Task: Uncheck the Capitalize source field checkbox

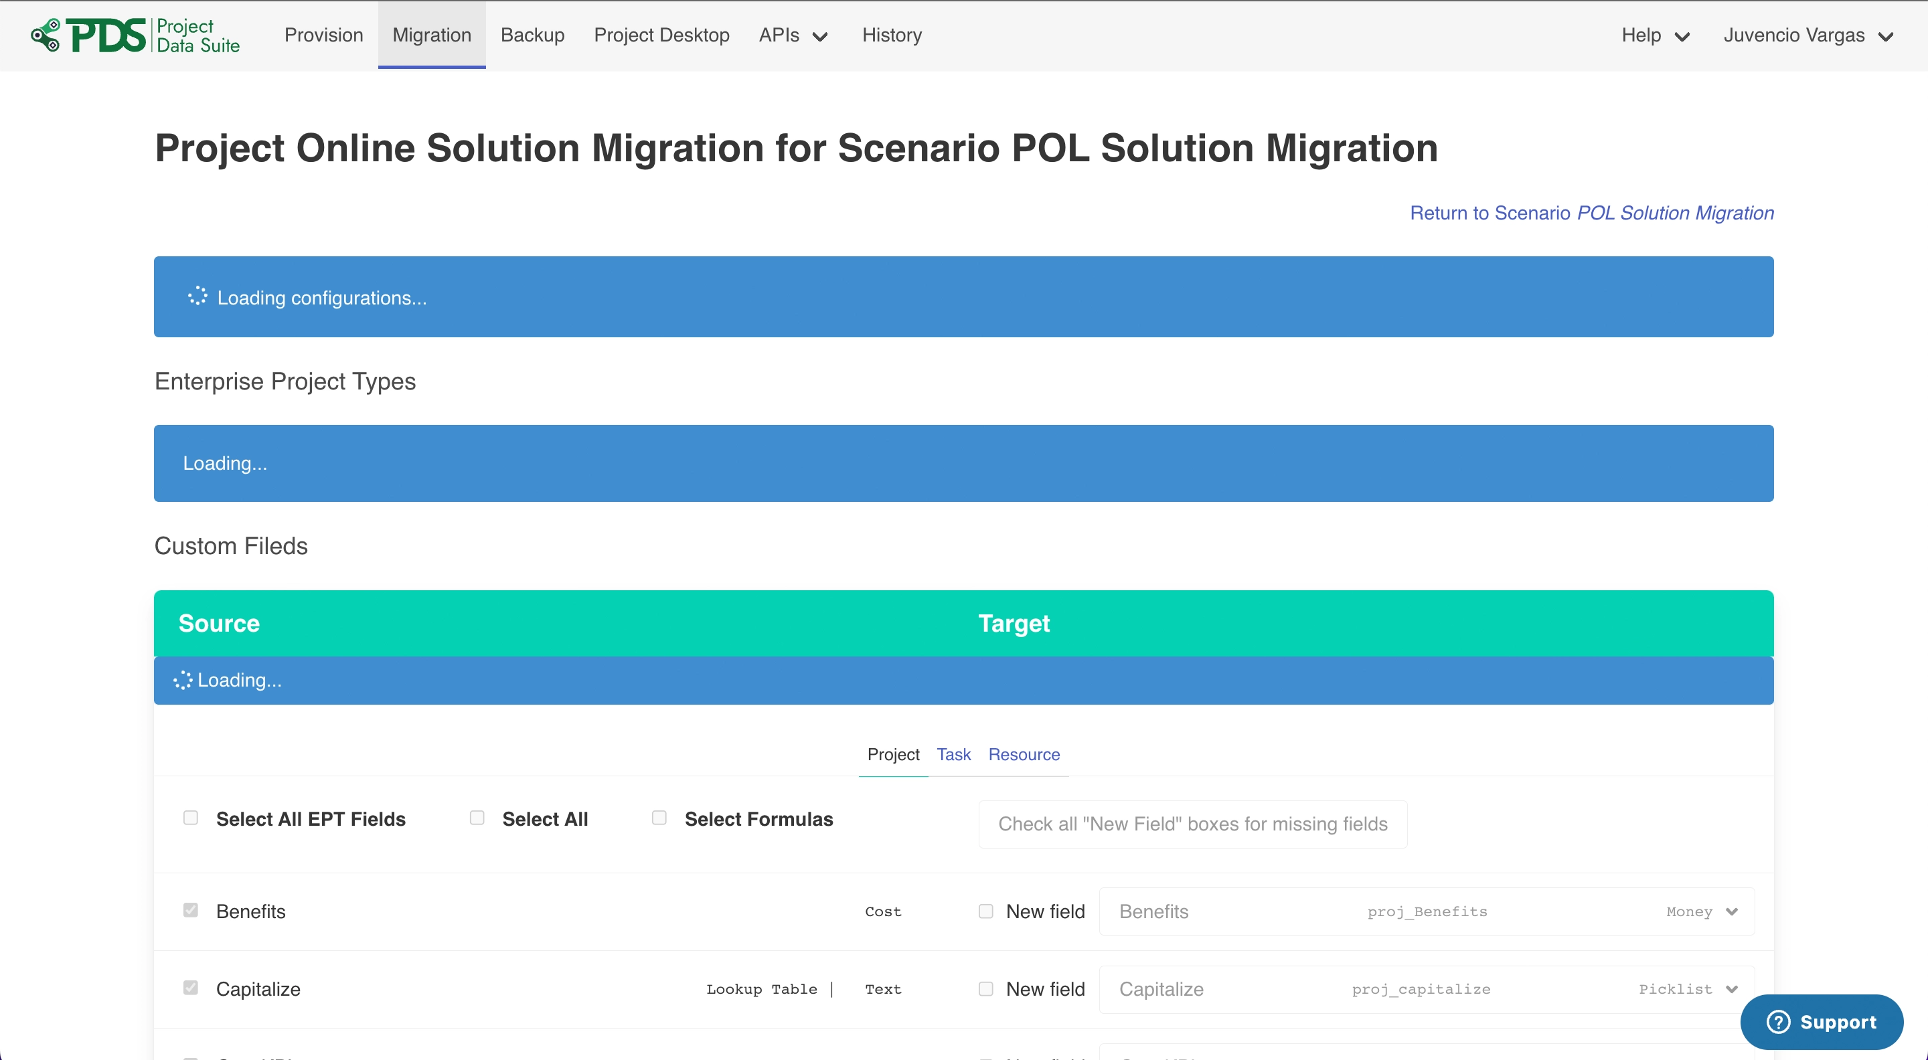Action: coord(191,988)
